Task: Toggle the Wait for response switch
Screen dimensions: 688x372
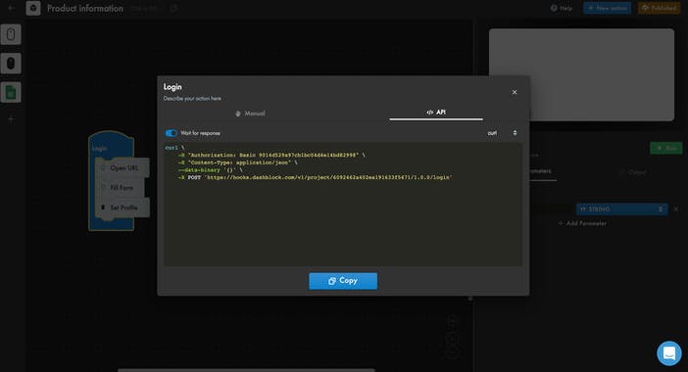Action: pos(172,133)
